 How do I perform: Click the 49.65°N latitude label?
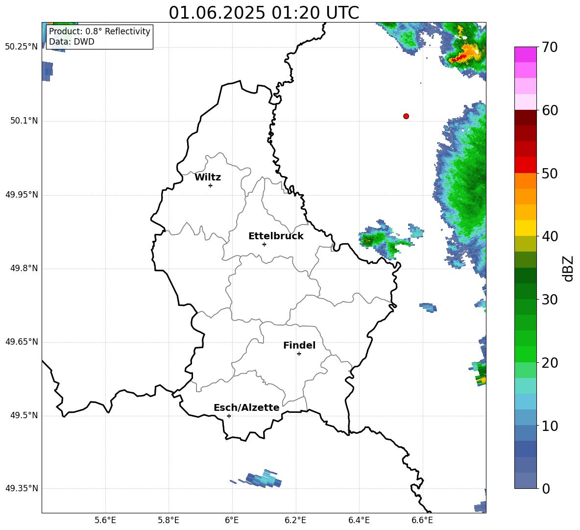tap(21, 342)
